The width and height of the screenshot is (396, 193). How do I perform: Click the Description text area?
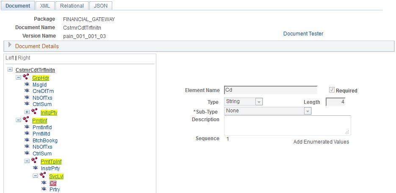[288, 125]
